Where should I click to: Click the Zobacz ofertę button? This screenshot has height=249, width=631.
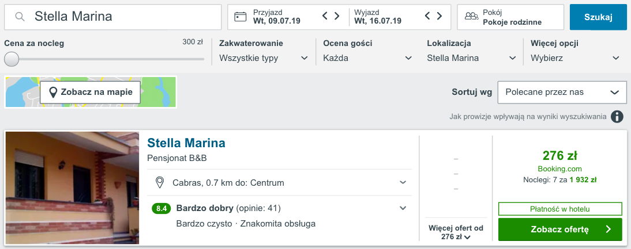click(x=560, y=229)
